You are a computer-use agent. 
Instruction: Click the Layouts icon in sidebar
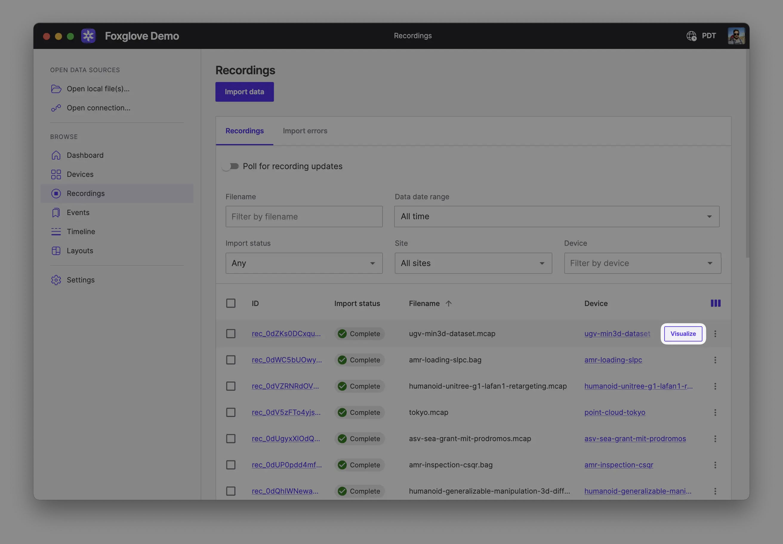coord(56,251)
